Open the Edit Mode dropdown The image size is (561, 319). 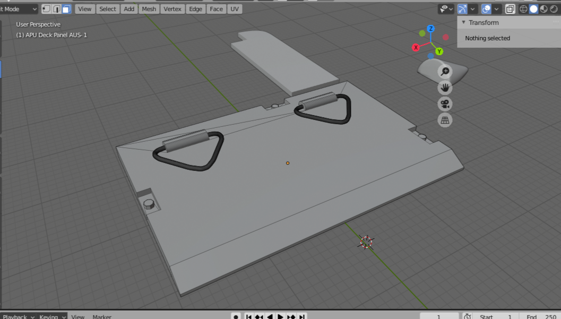(x=18, y=9)
